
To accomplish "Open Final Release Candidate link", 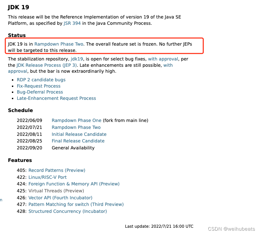I will [x=78, y=141].
